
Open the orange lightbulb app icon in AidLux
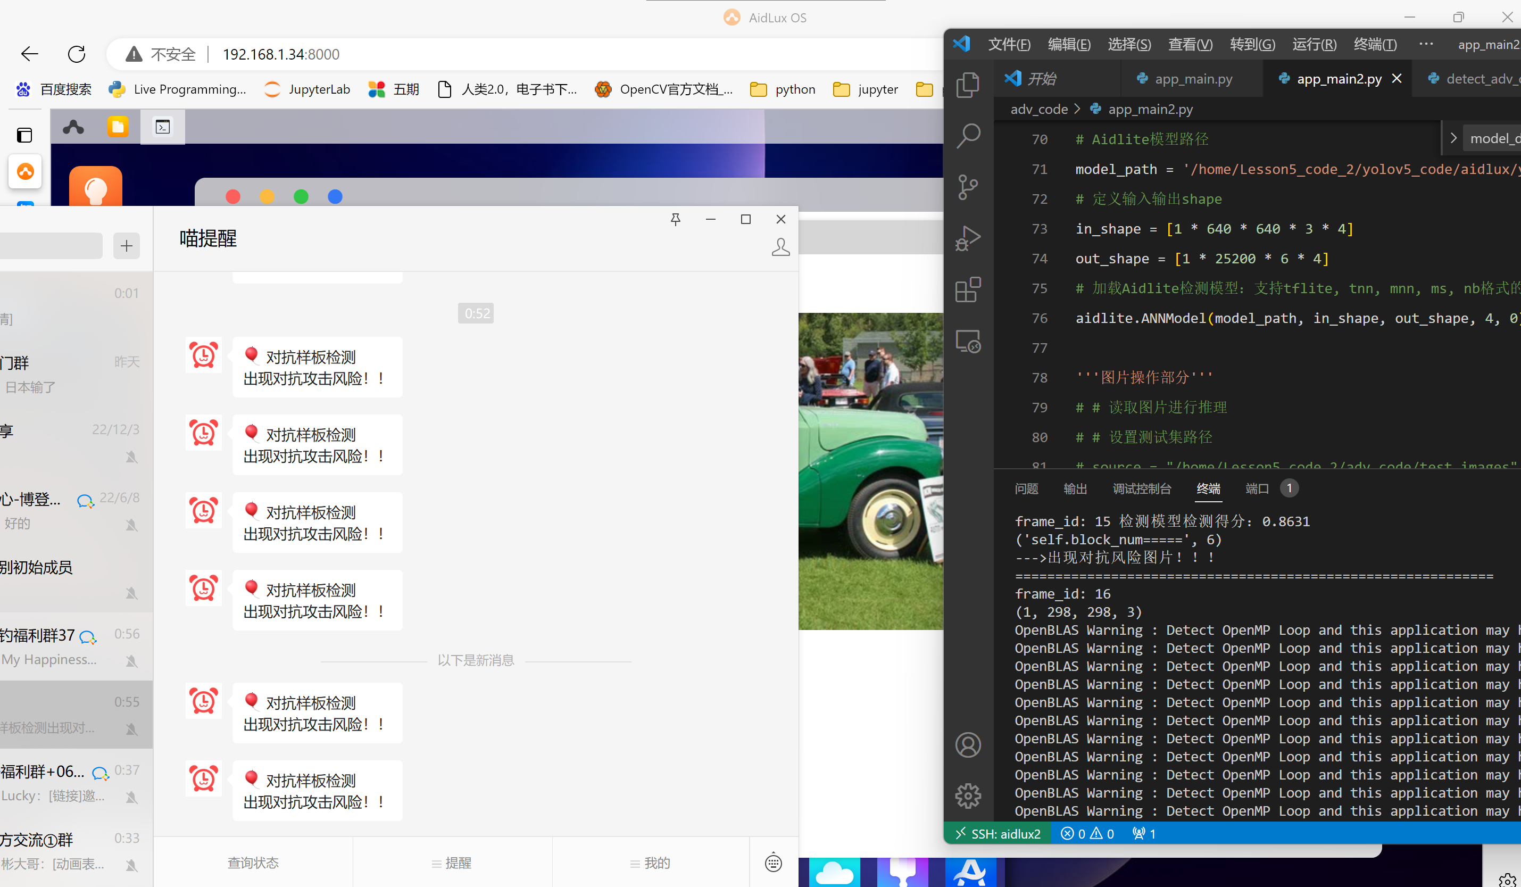(x=95, y=187)
